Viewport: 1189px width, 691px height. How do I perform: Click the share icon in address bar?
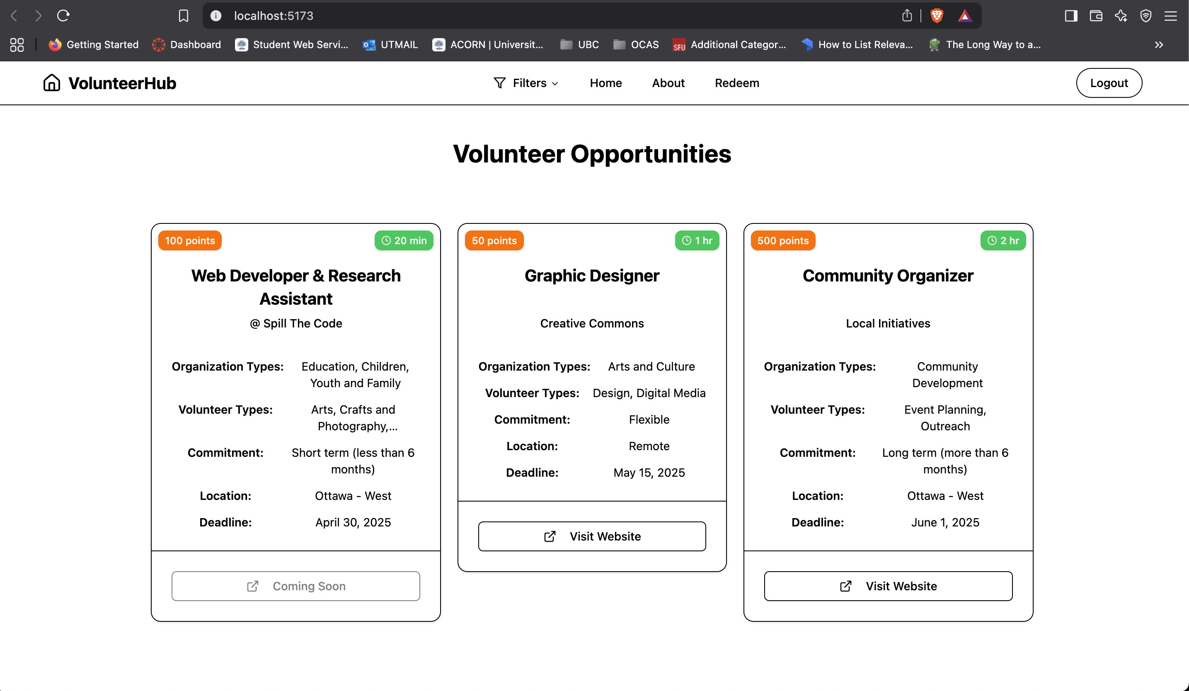(x=907, y=16)
